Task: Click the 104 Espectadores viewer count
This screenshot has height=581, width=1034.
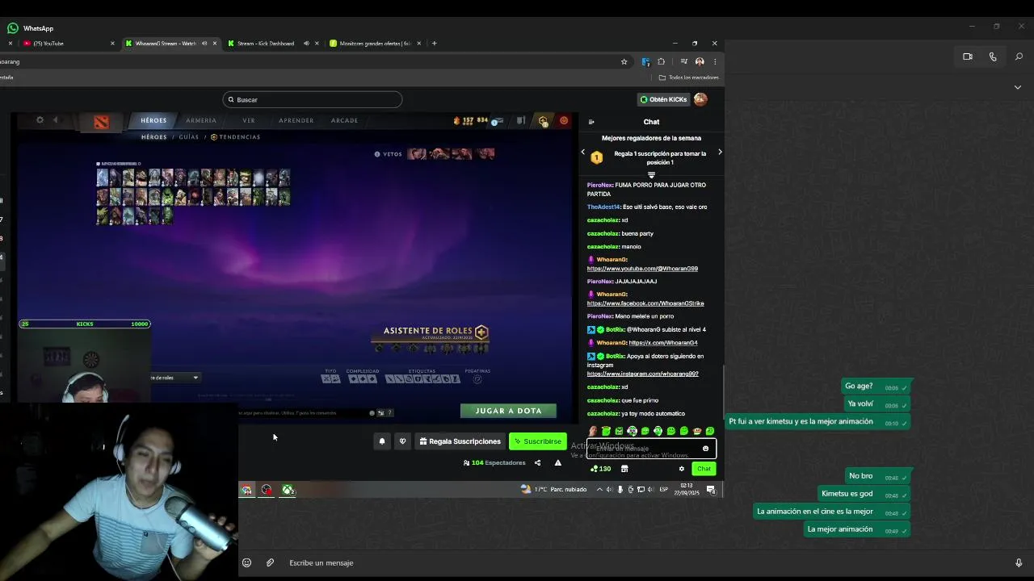Action: click(494, 462)
